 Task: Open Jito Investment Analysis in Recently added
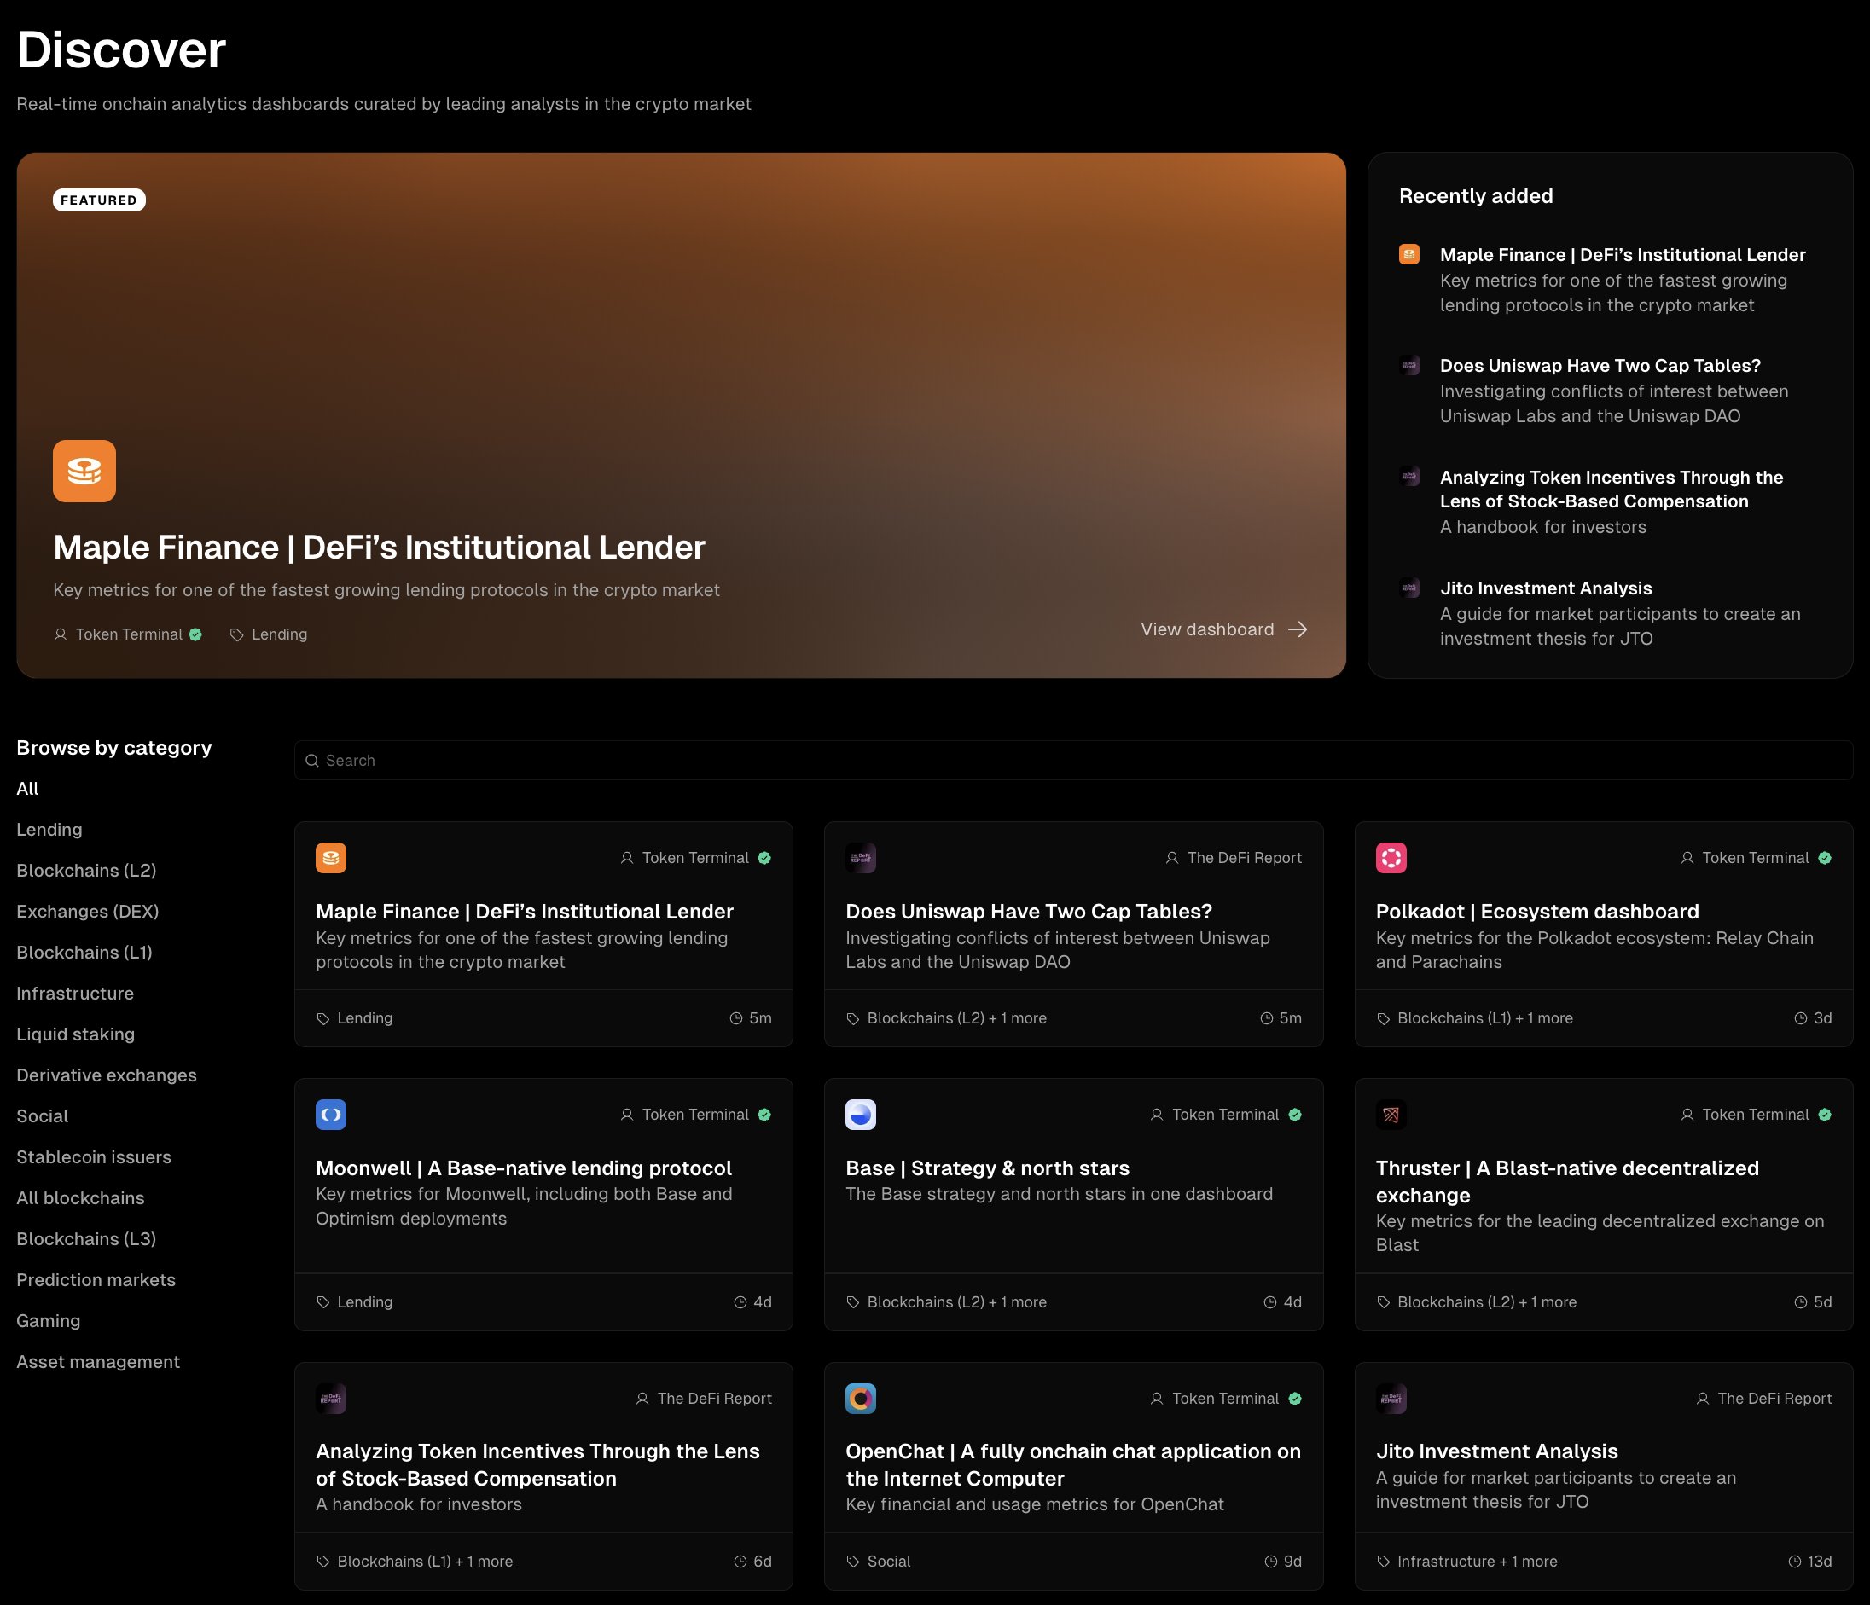[x=1545, y=588]
